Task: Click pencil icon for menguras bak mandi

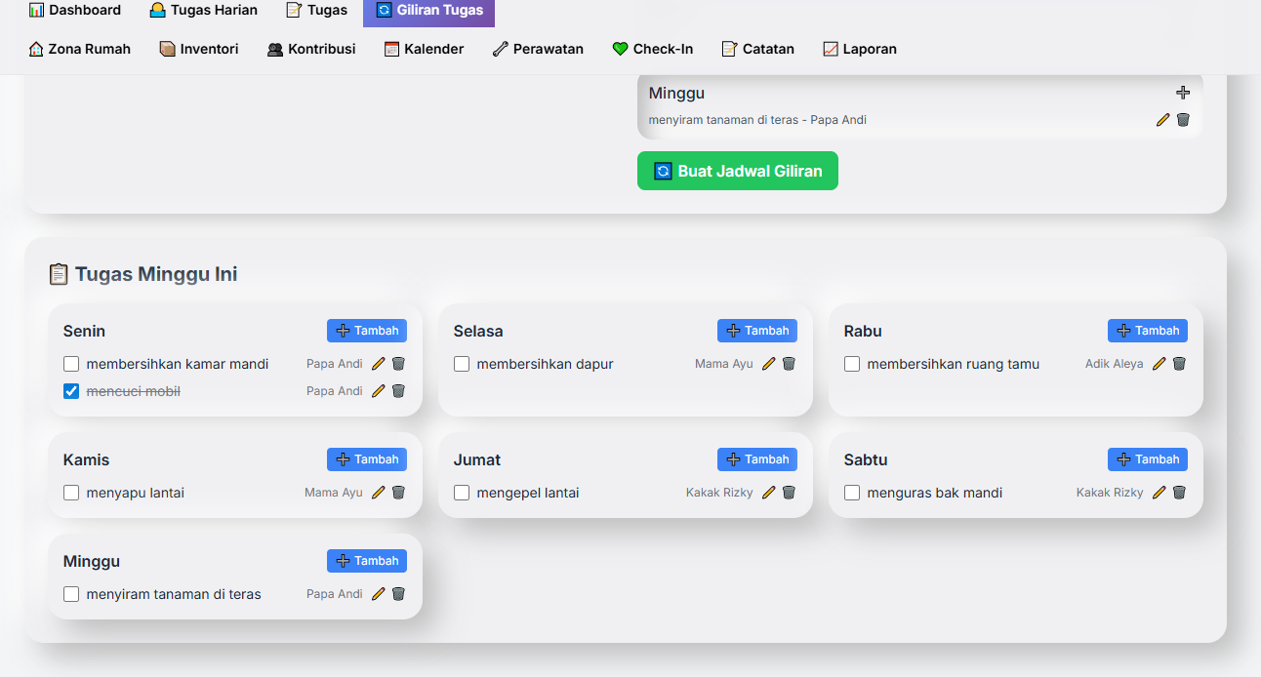Action: (x=1159, y=493)
